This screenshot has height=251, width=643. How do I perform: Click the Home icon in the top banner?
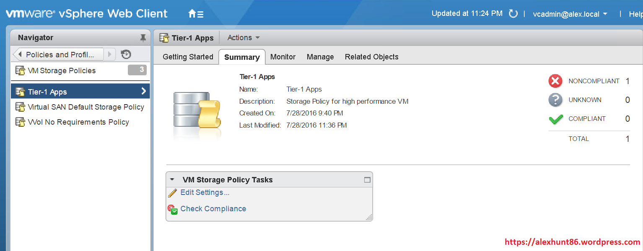click(x=192, y=13)
